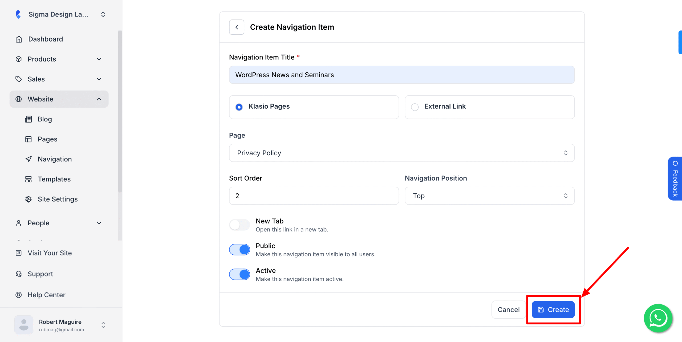The height and width of the screenshot is (342, 682).
Task: Click the Klasio logo icon
Action: [18, 14]
